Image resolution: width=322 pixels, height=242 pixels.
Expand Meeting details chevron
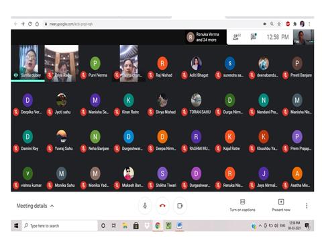point(52,206)
